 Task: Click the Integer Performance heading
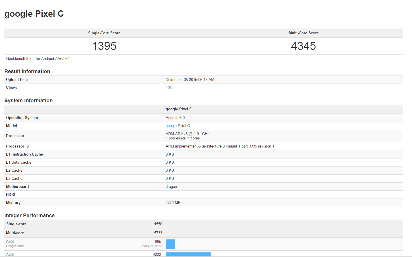tap(29, 216)
